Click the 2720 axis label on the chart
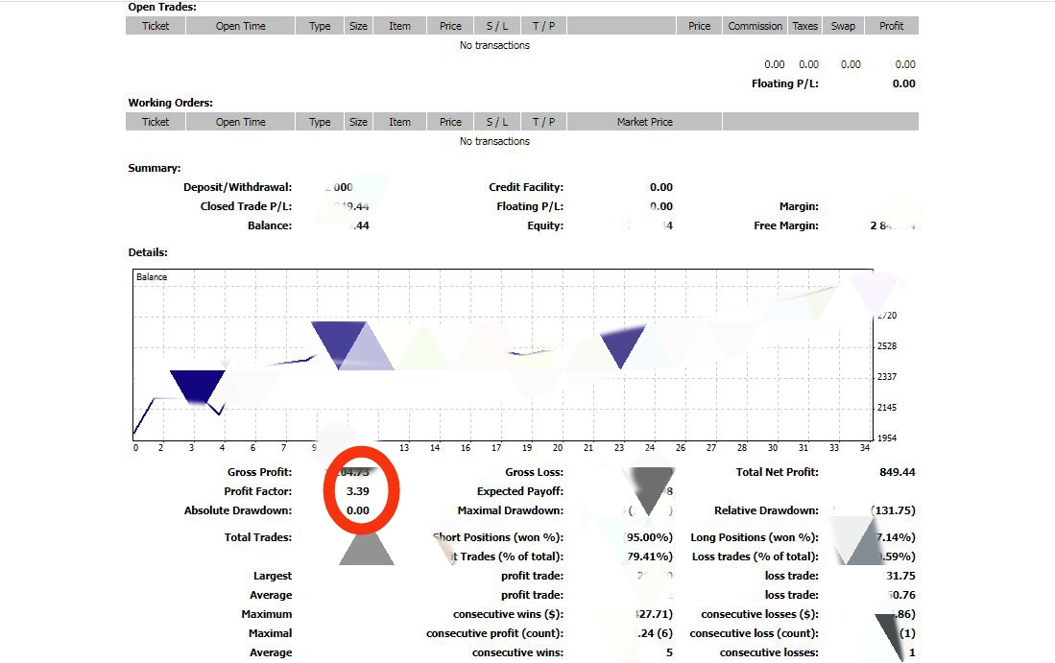The image size is (1055, 663). [887, 316]
